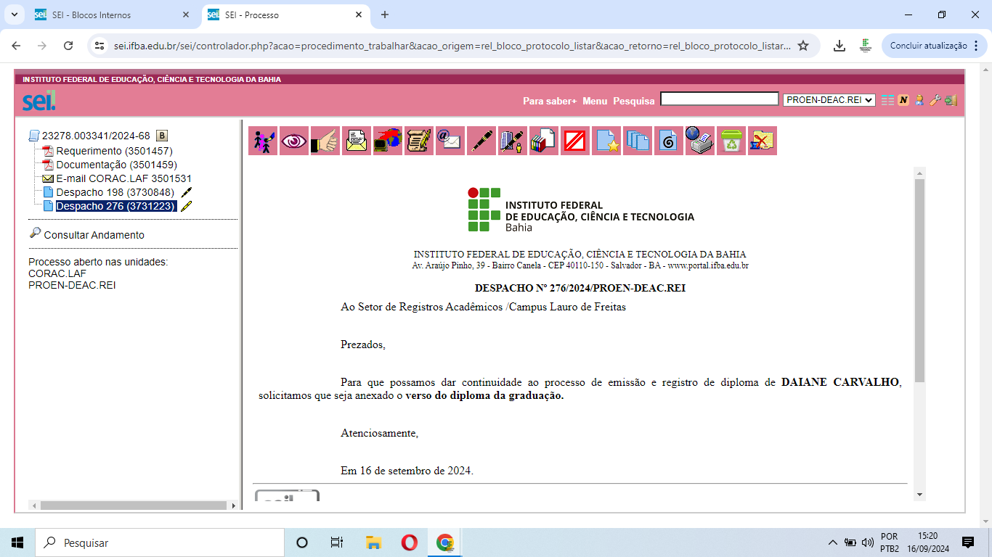Click the red striped cancel document icon
The height and width of the screenshot is (557, 992).
click(575, 141)
